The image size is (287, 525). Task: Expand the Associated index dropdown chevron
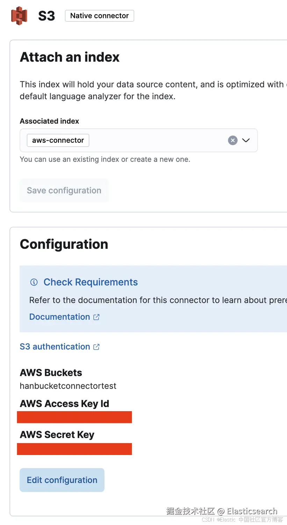246,140
